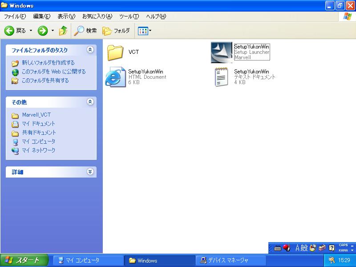Select the SetupYukonWin Setup Launcher icon
The height and width of the screenshot is (267, 356).
click(222, 53)
